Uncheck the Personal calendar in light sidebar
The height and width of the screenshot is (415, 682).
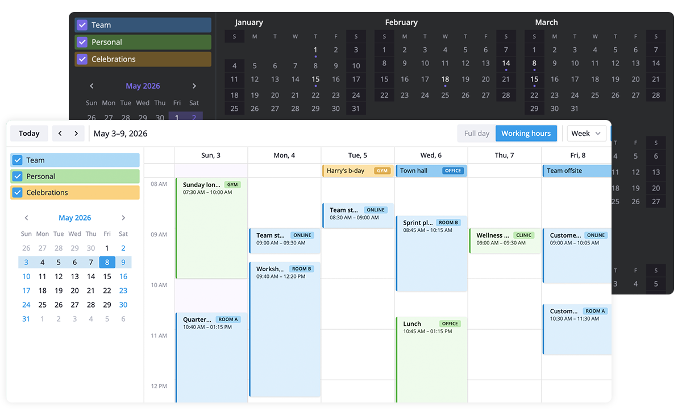coord(18,176)
